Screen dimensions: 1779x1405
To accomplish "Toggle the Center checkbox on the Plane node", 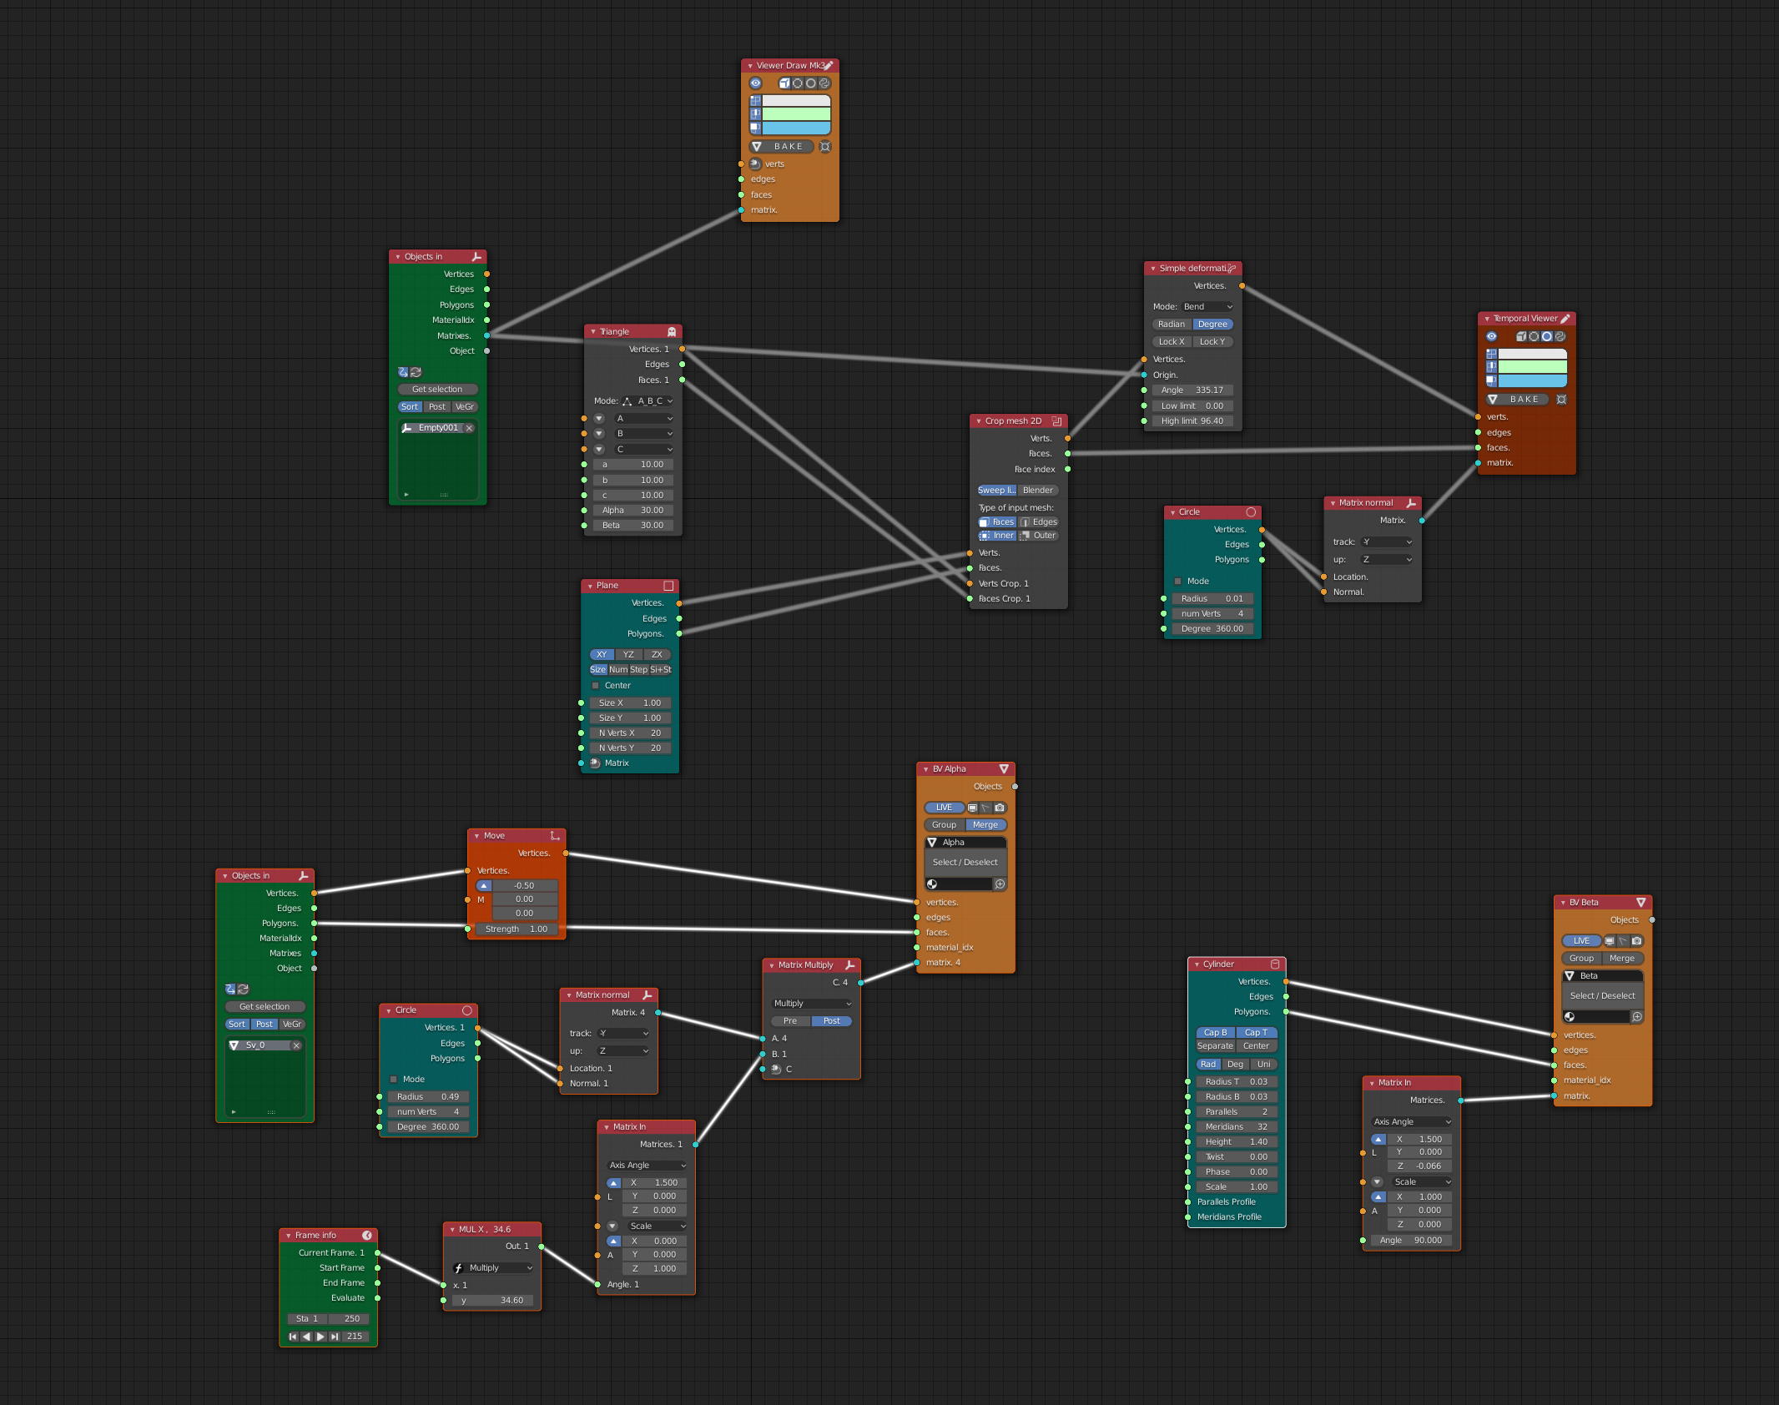I will (596, 685).
